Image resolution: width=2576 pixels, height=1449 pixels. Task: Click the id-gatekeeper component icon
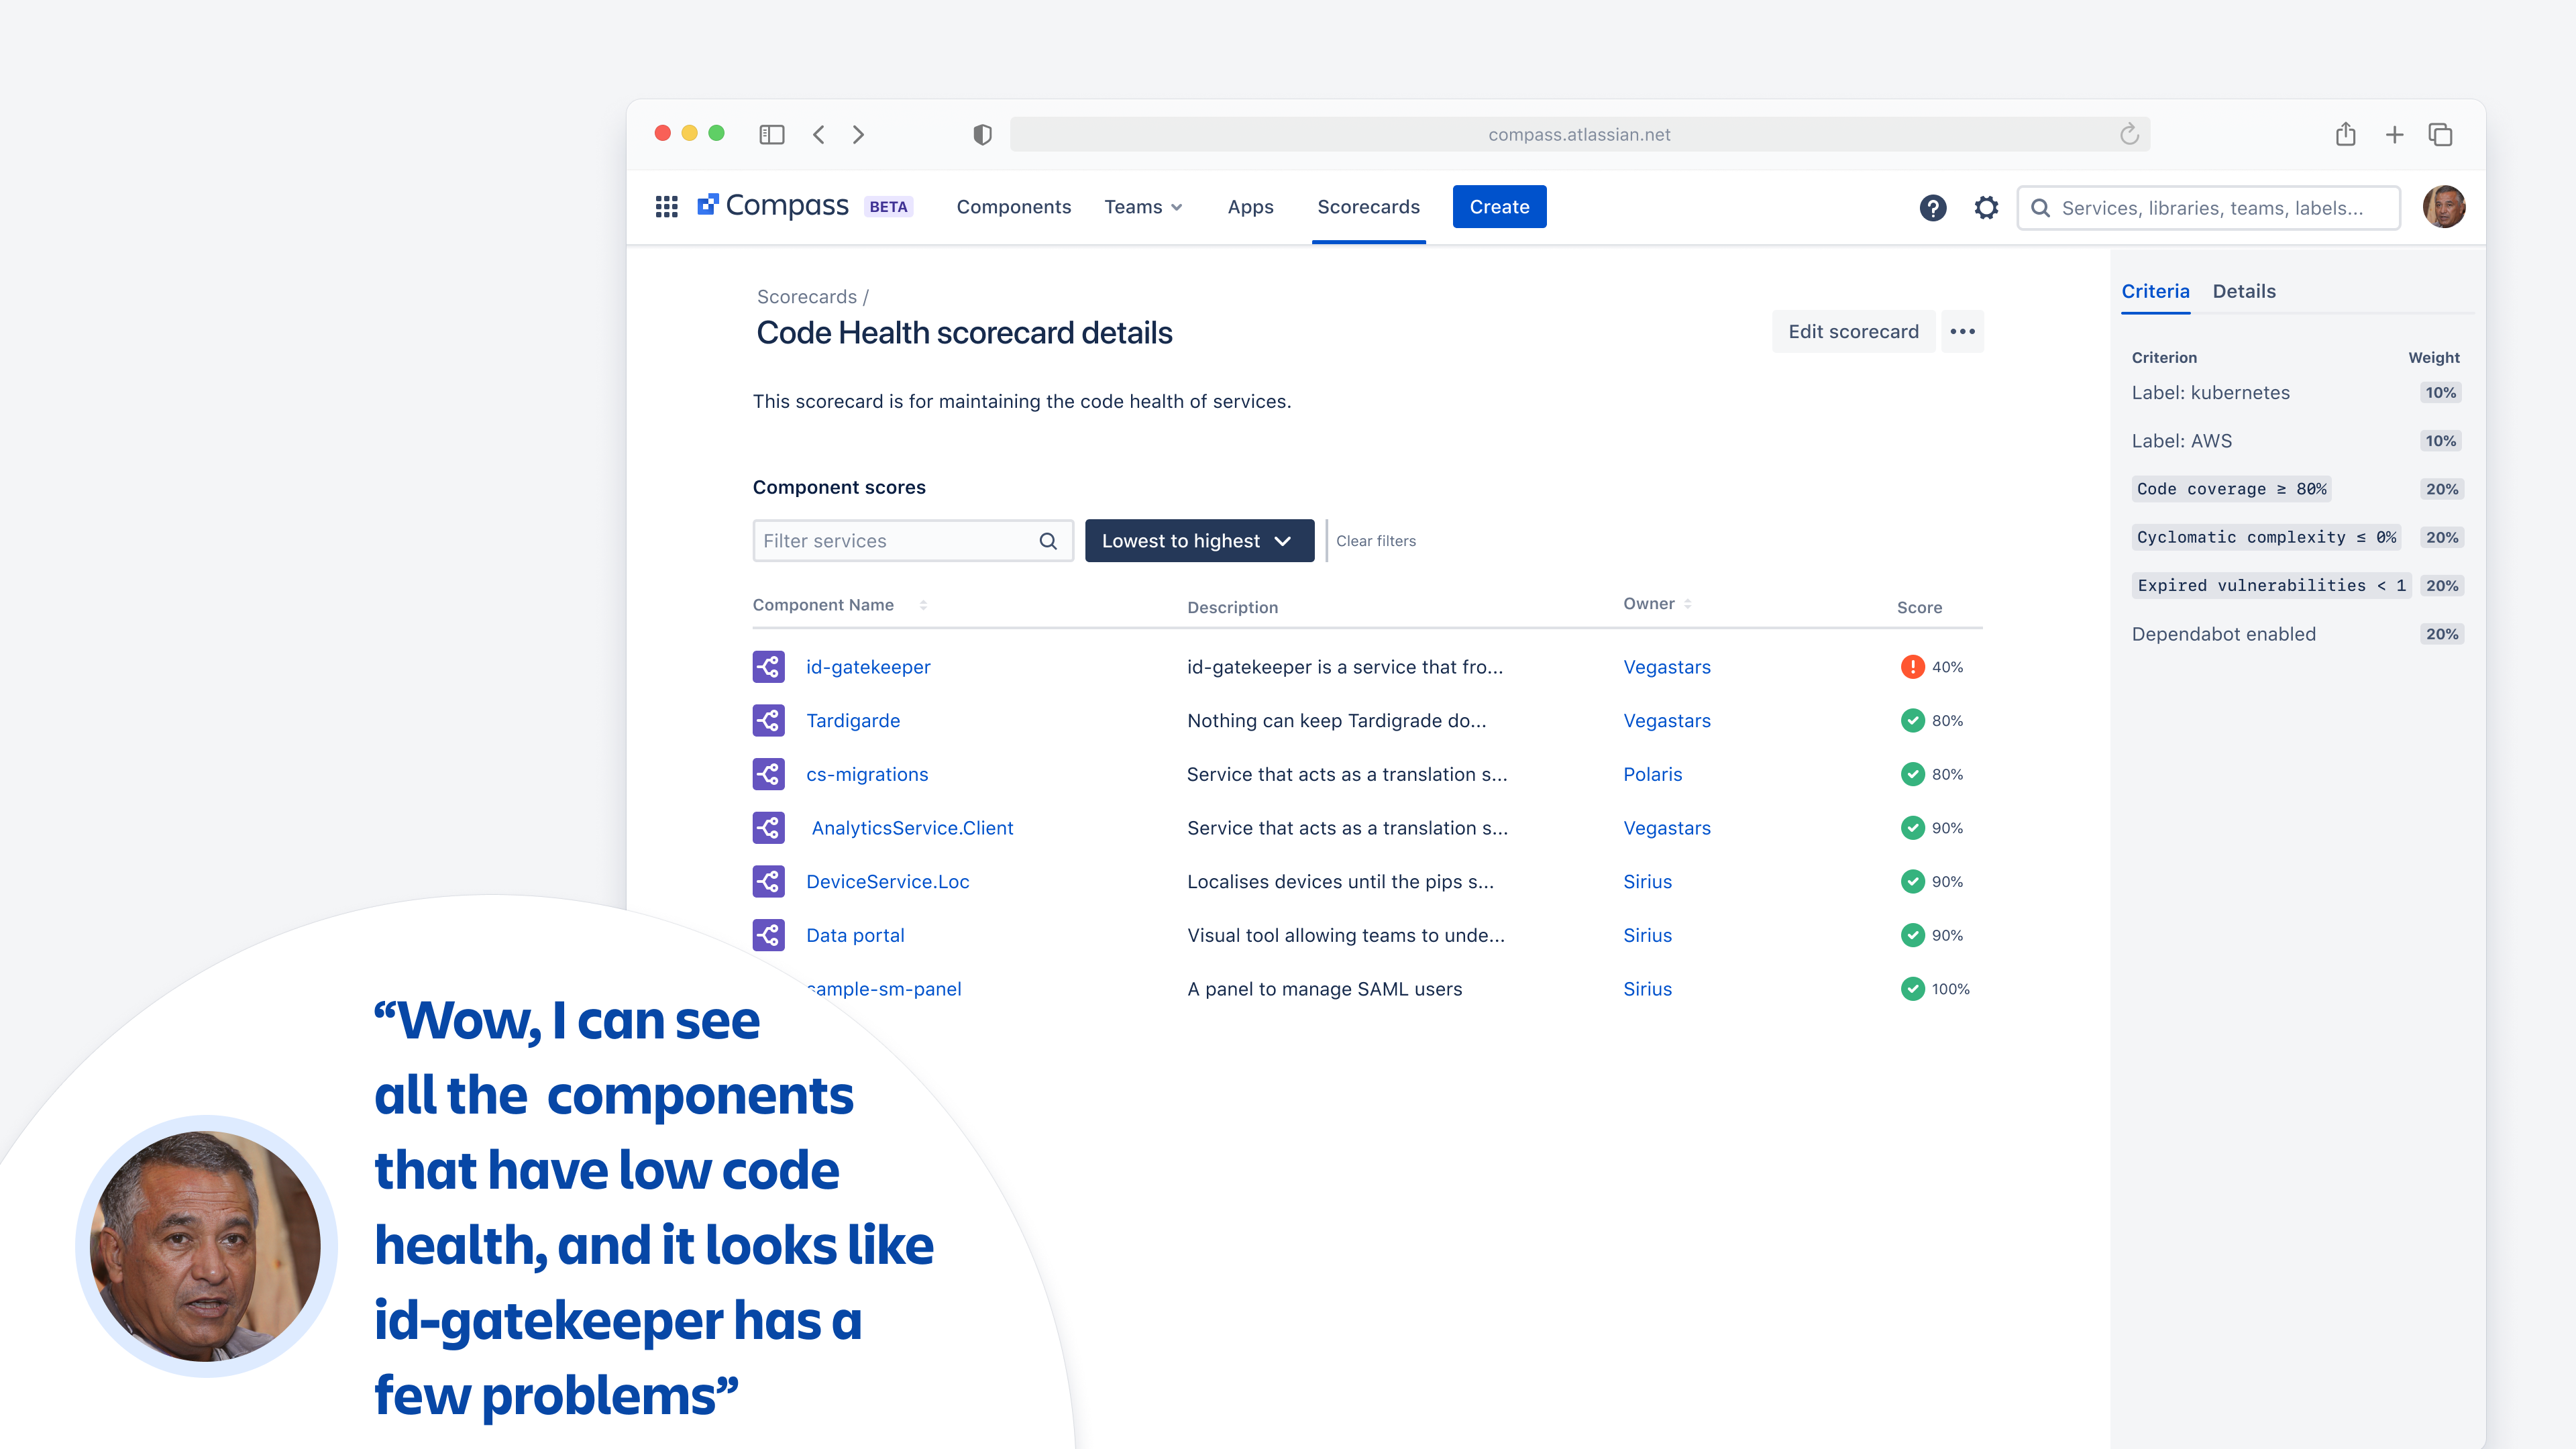coord(768,667)
